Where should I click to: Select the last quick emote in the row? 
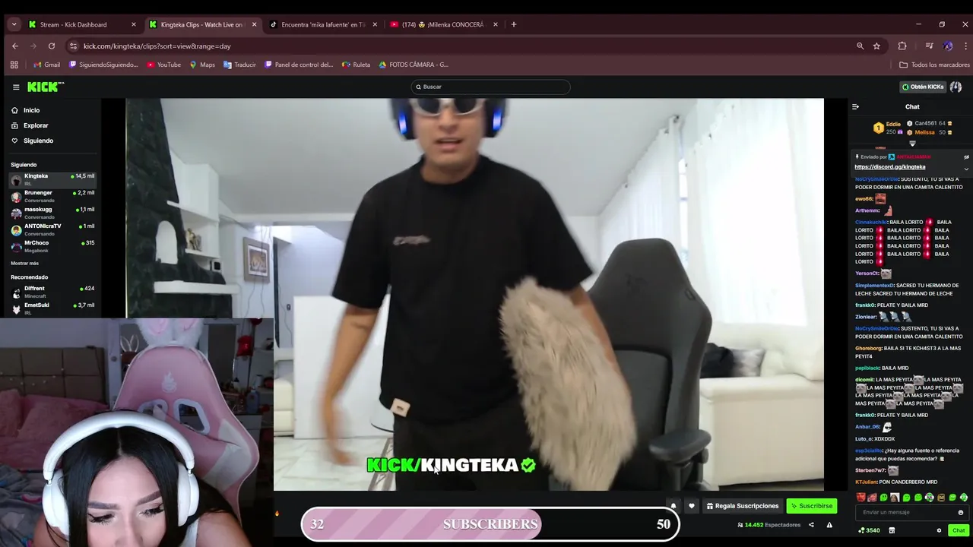(x=964, y=498)
